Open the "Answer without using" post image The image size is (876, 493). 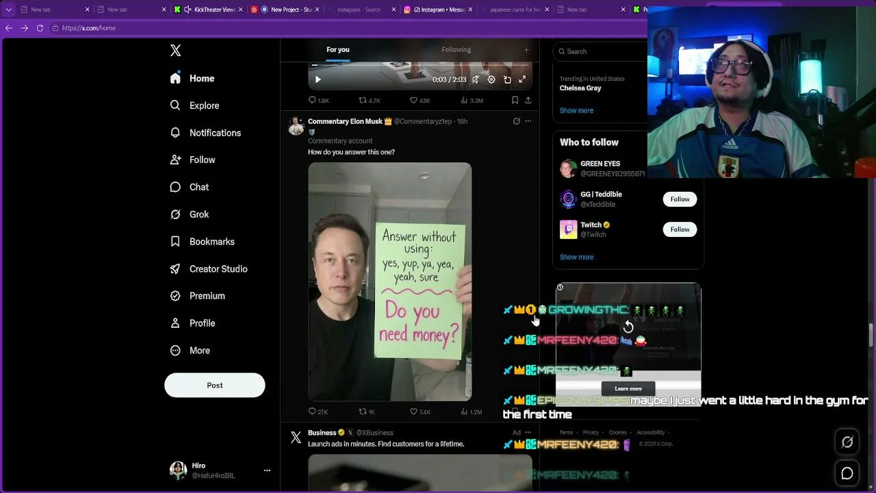pyautogui.click(x=389, y=281)
